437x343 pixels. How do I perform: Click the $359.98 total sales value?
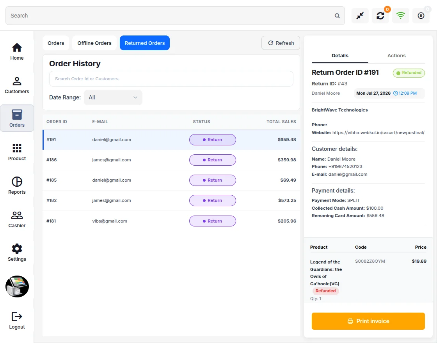coord(287,160)
